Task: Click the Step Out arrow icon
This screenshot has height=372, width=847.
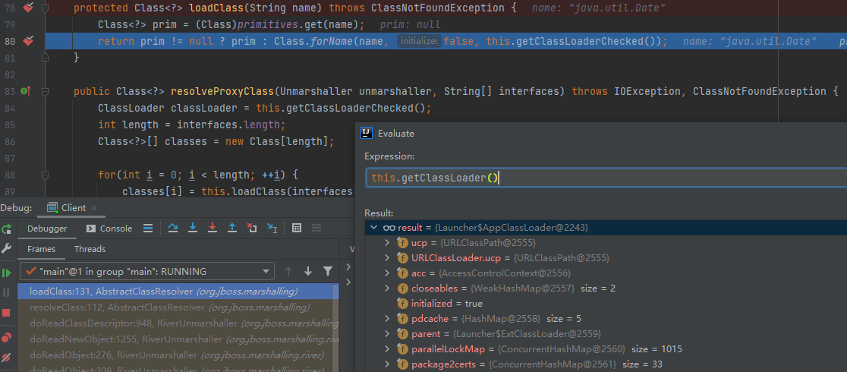Action: 232,228
